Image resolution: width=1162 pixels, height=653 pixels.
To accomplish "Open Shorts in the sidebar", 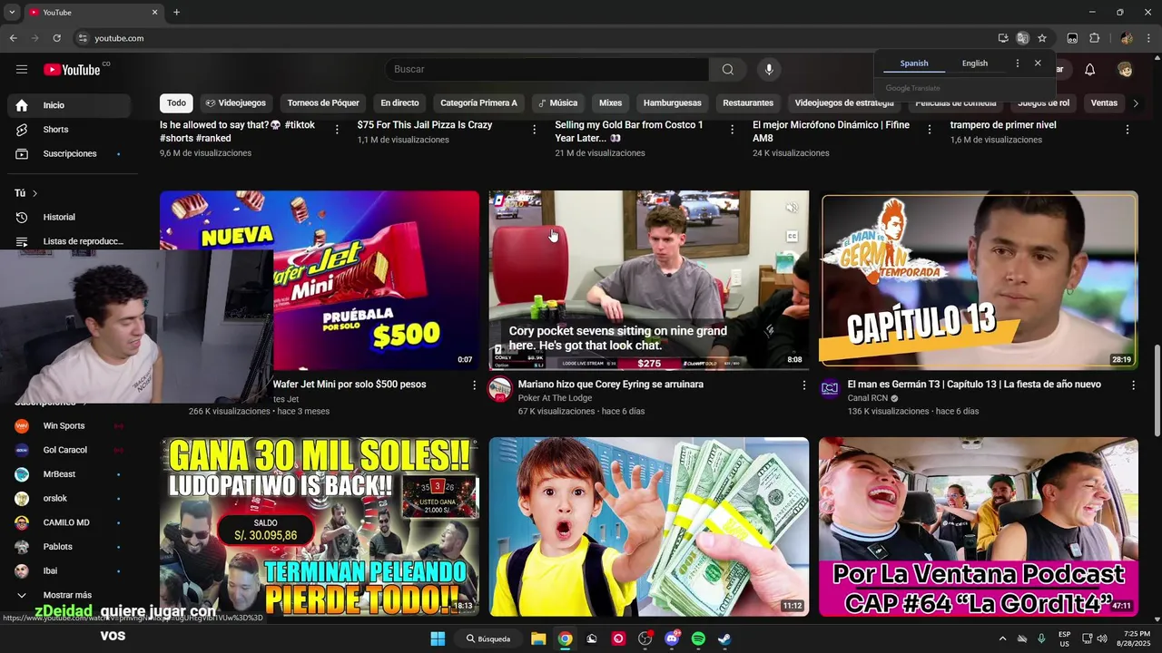I will pyautogui.click(x=69, y=130).
